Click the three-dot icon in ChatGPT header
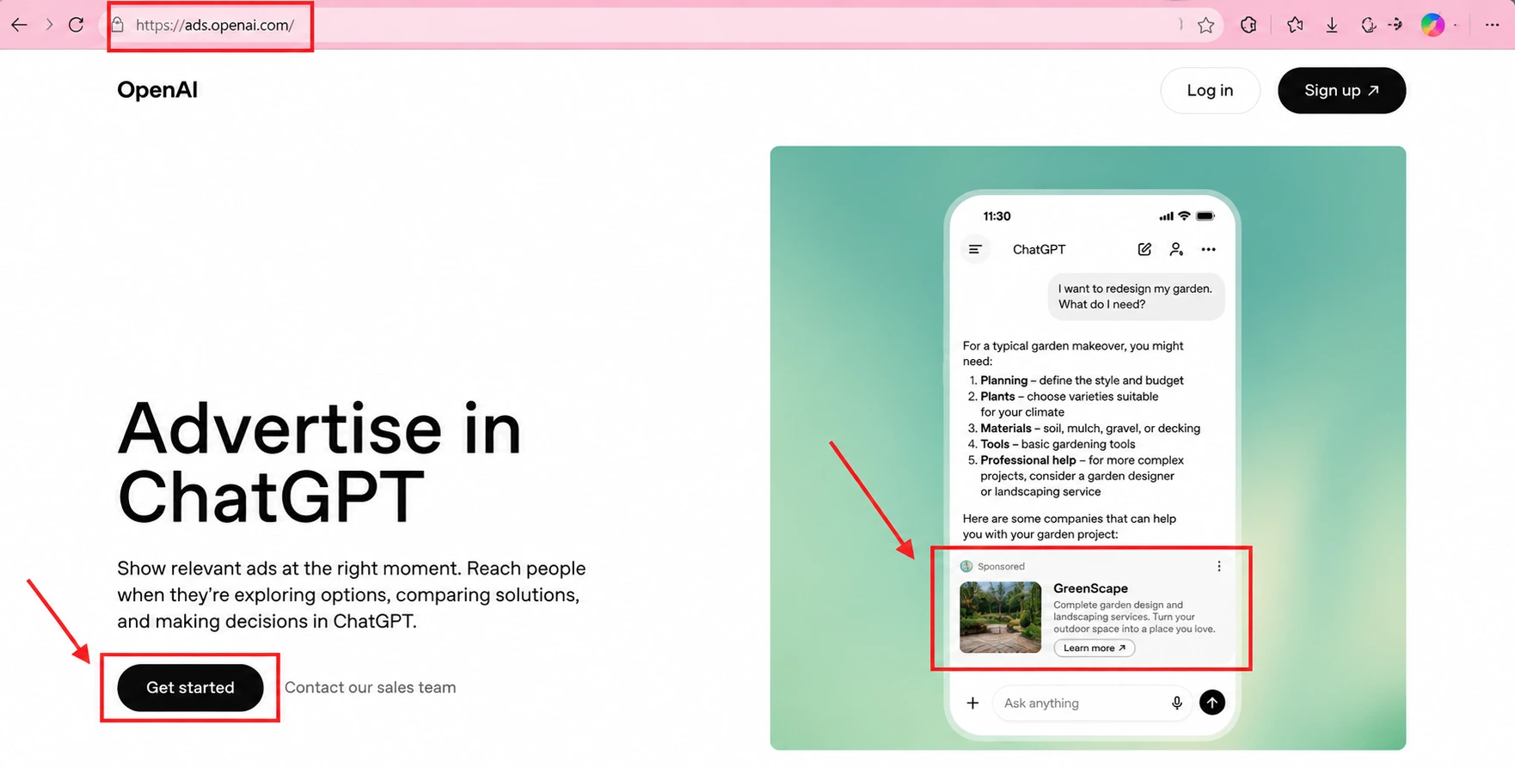Image resolution: width=1515 pixels, height=767 pixels. (x=1208, y=249)
